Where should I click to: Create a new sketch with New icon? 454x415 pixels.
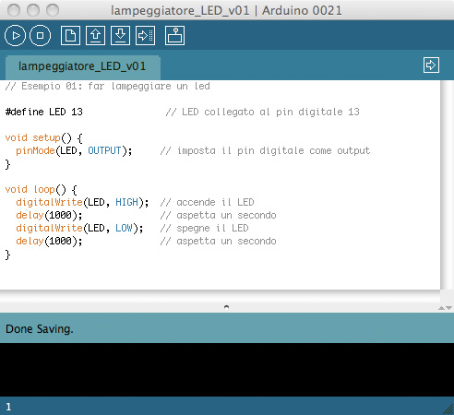70,36
